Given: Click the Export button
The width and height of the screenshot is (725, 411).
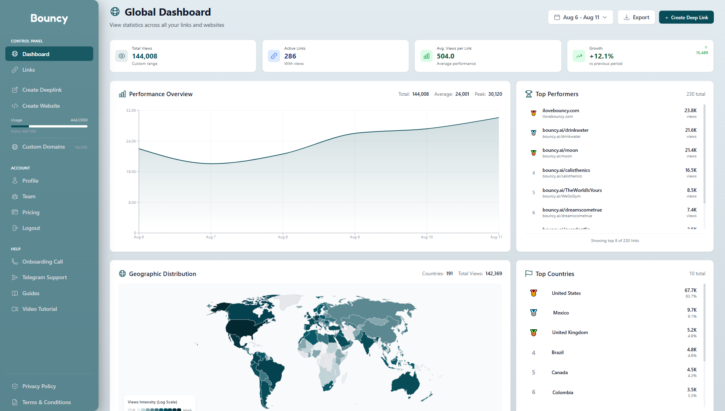Looking at the screenshot, I should tap(636, 17).
